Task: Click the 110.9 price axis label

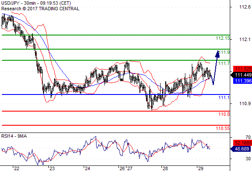Action: click(x=245, y=103)
